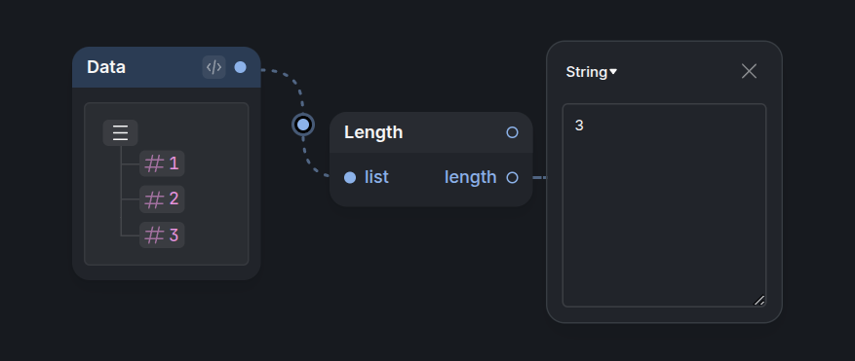Click the length output port circle
Screen dimensions: 855x361
tap(512, 177)
